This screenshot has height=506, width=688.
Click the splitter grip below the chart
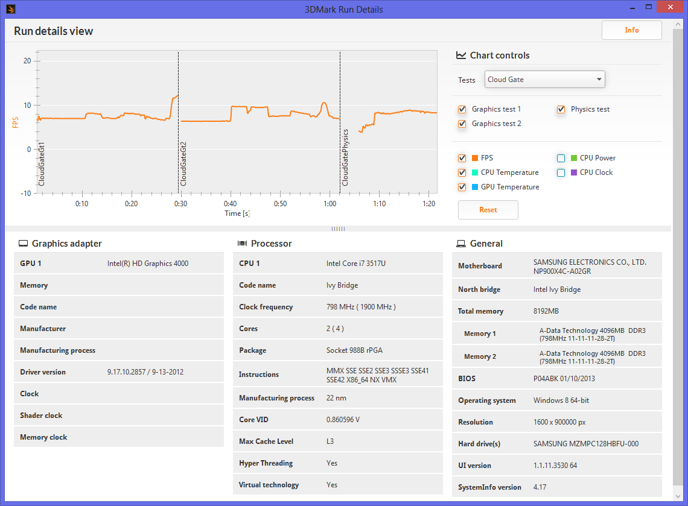[338, 229]
